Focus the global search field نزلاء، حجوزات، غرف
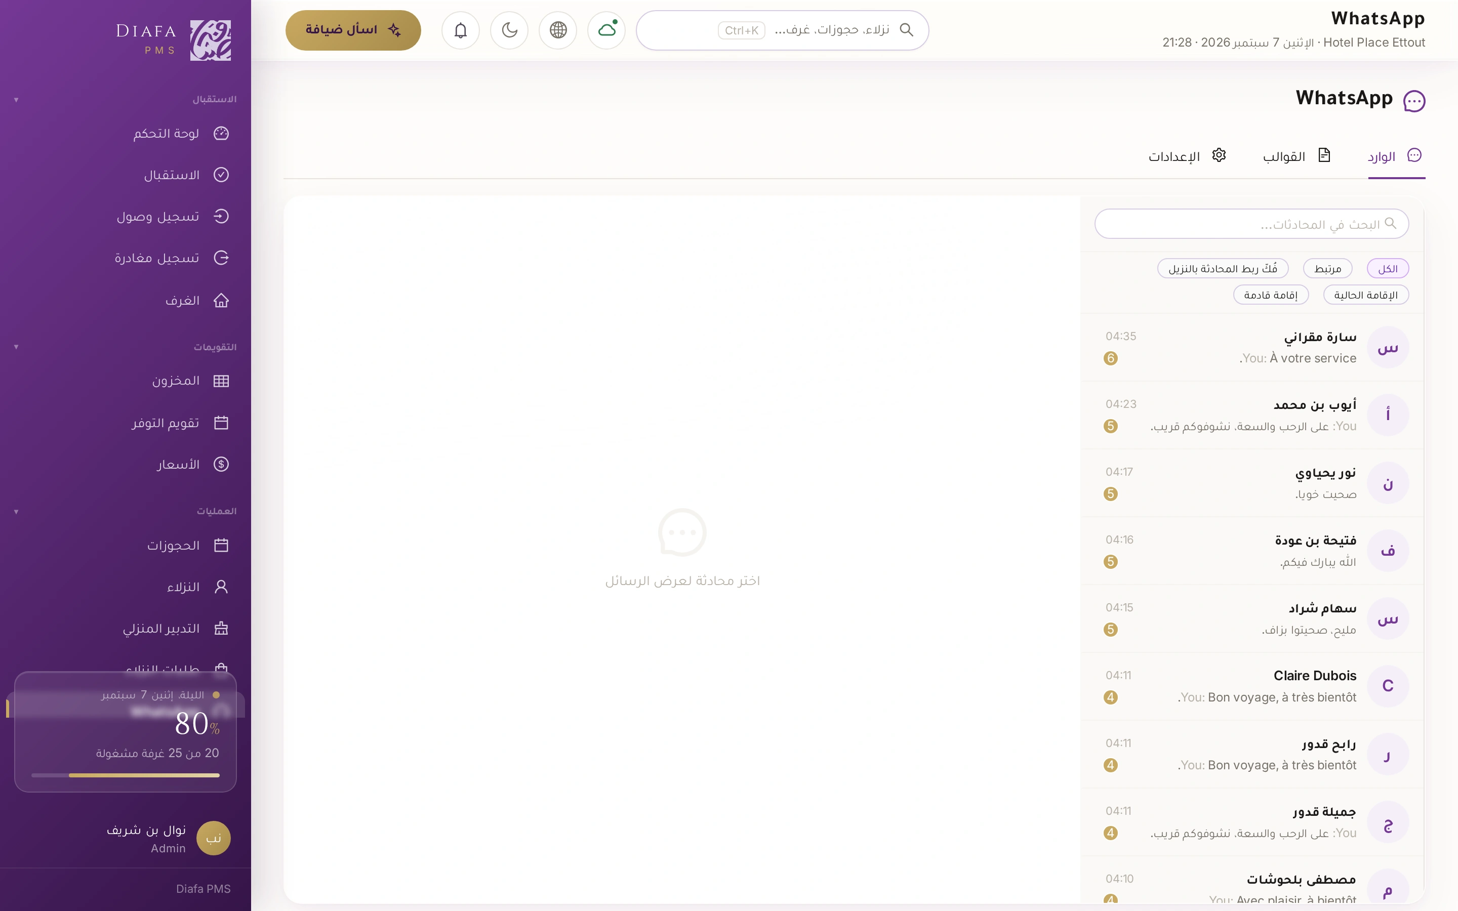 [x=782, y=30]
